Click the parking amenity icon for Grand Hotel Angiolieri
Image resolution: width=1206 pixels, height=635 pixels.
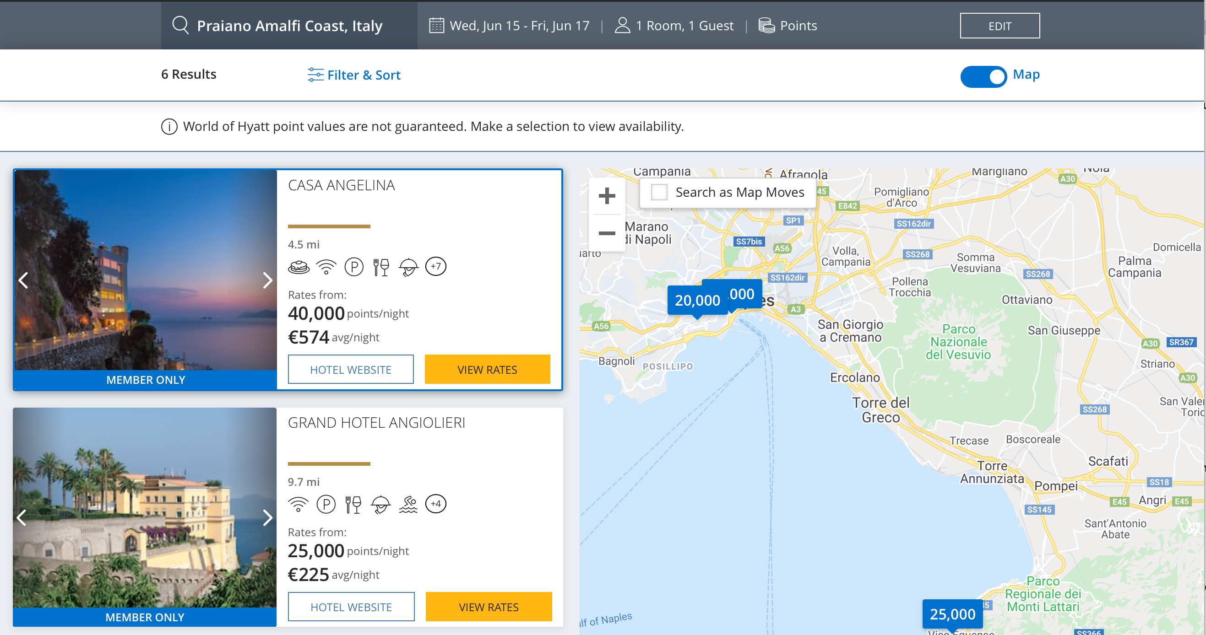[x=326, y=504]
